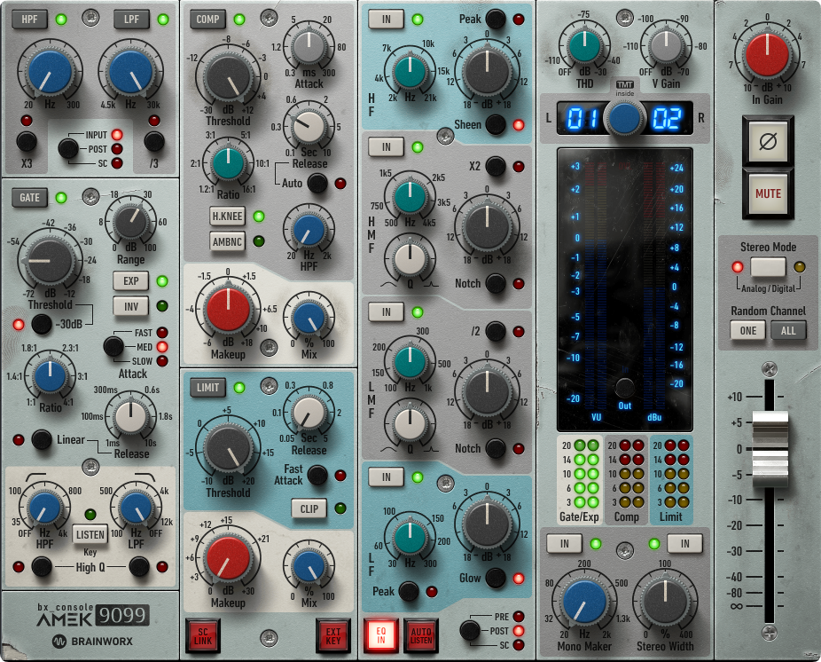Enable the H.KNEE compressor button
The image size is (821, 662).
[227, 216]
